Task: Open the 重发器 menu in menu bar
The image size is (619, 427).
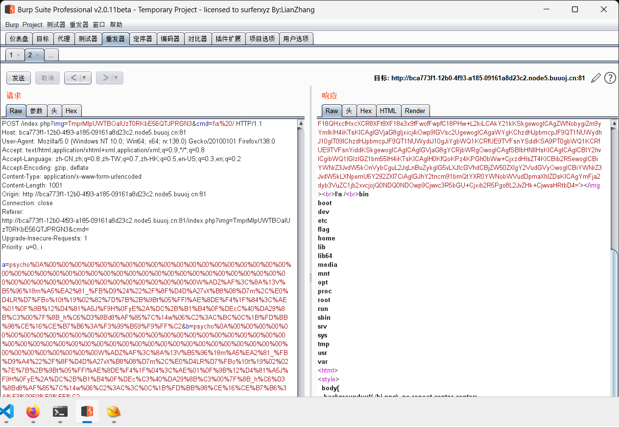Action: [x=79, y=24]
